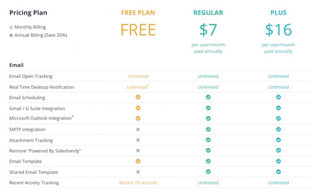Click the $16 Plus plan price
This screenshot has height=196, width=312.
click(x=279, y=30)
